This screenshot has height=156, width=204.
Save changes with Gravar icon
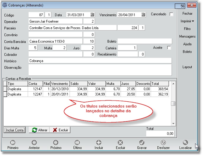coord(142,142)
